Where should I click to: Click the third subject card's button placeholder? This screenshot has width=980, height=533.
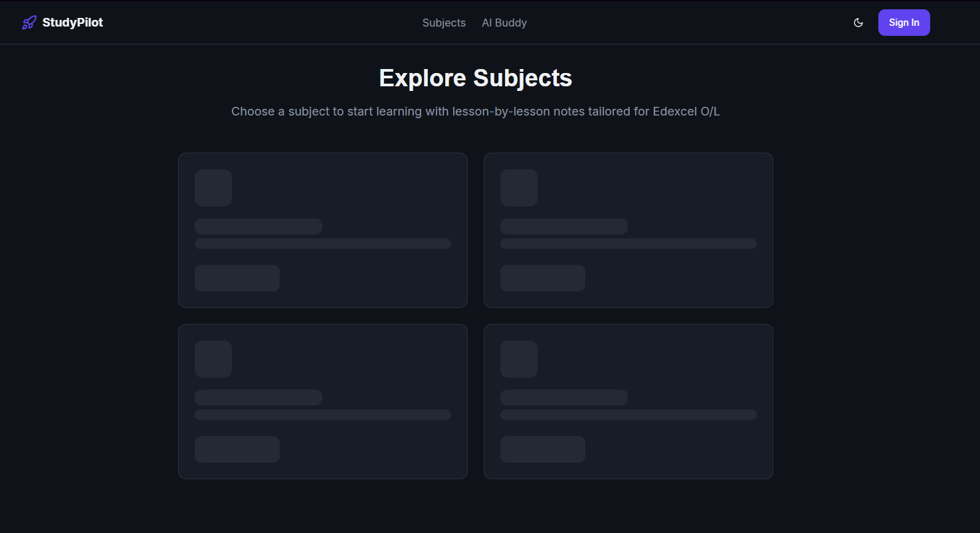point(237,449)
